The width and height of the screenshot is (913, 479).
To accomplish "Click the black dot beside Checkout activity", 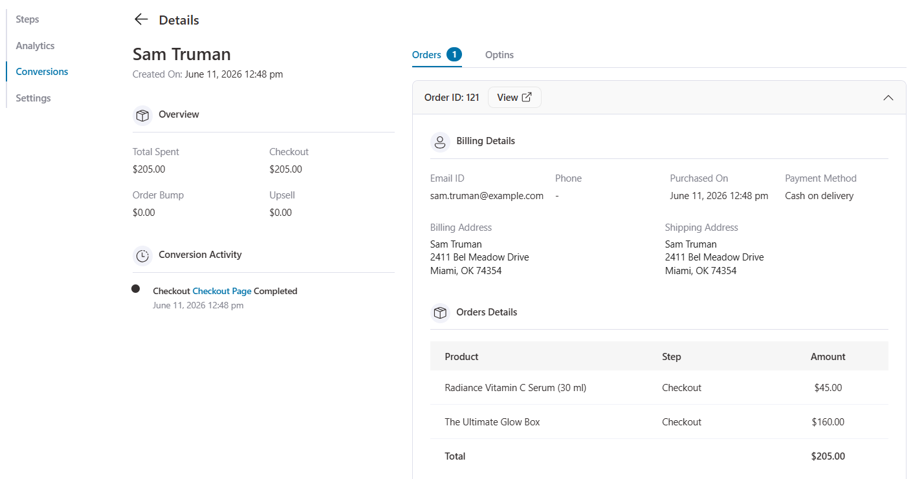I will [x=136, y=289].
